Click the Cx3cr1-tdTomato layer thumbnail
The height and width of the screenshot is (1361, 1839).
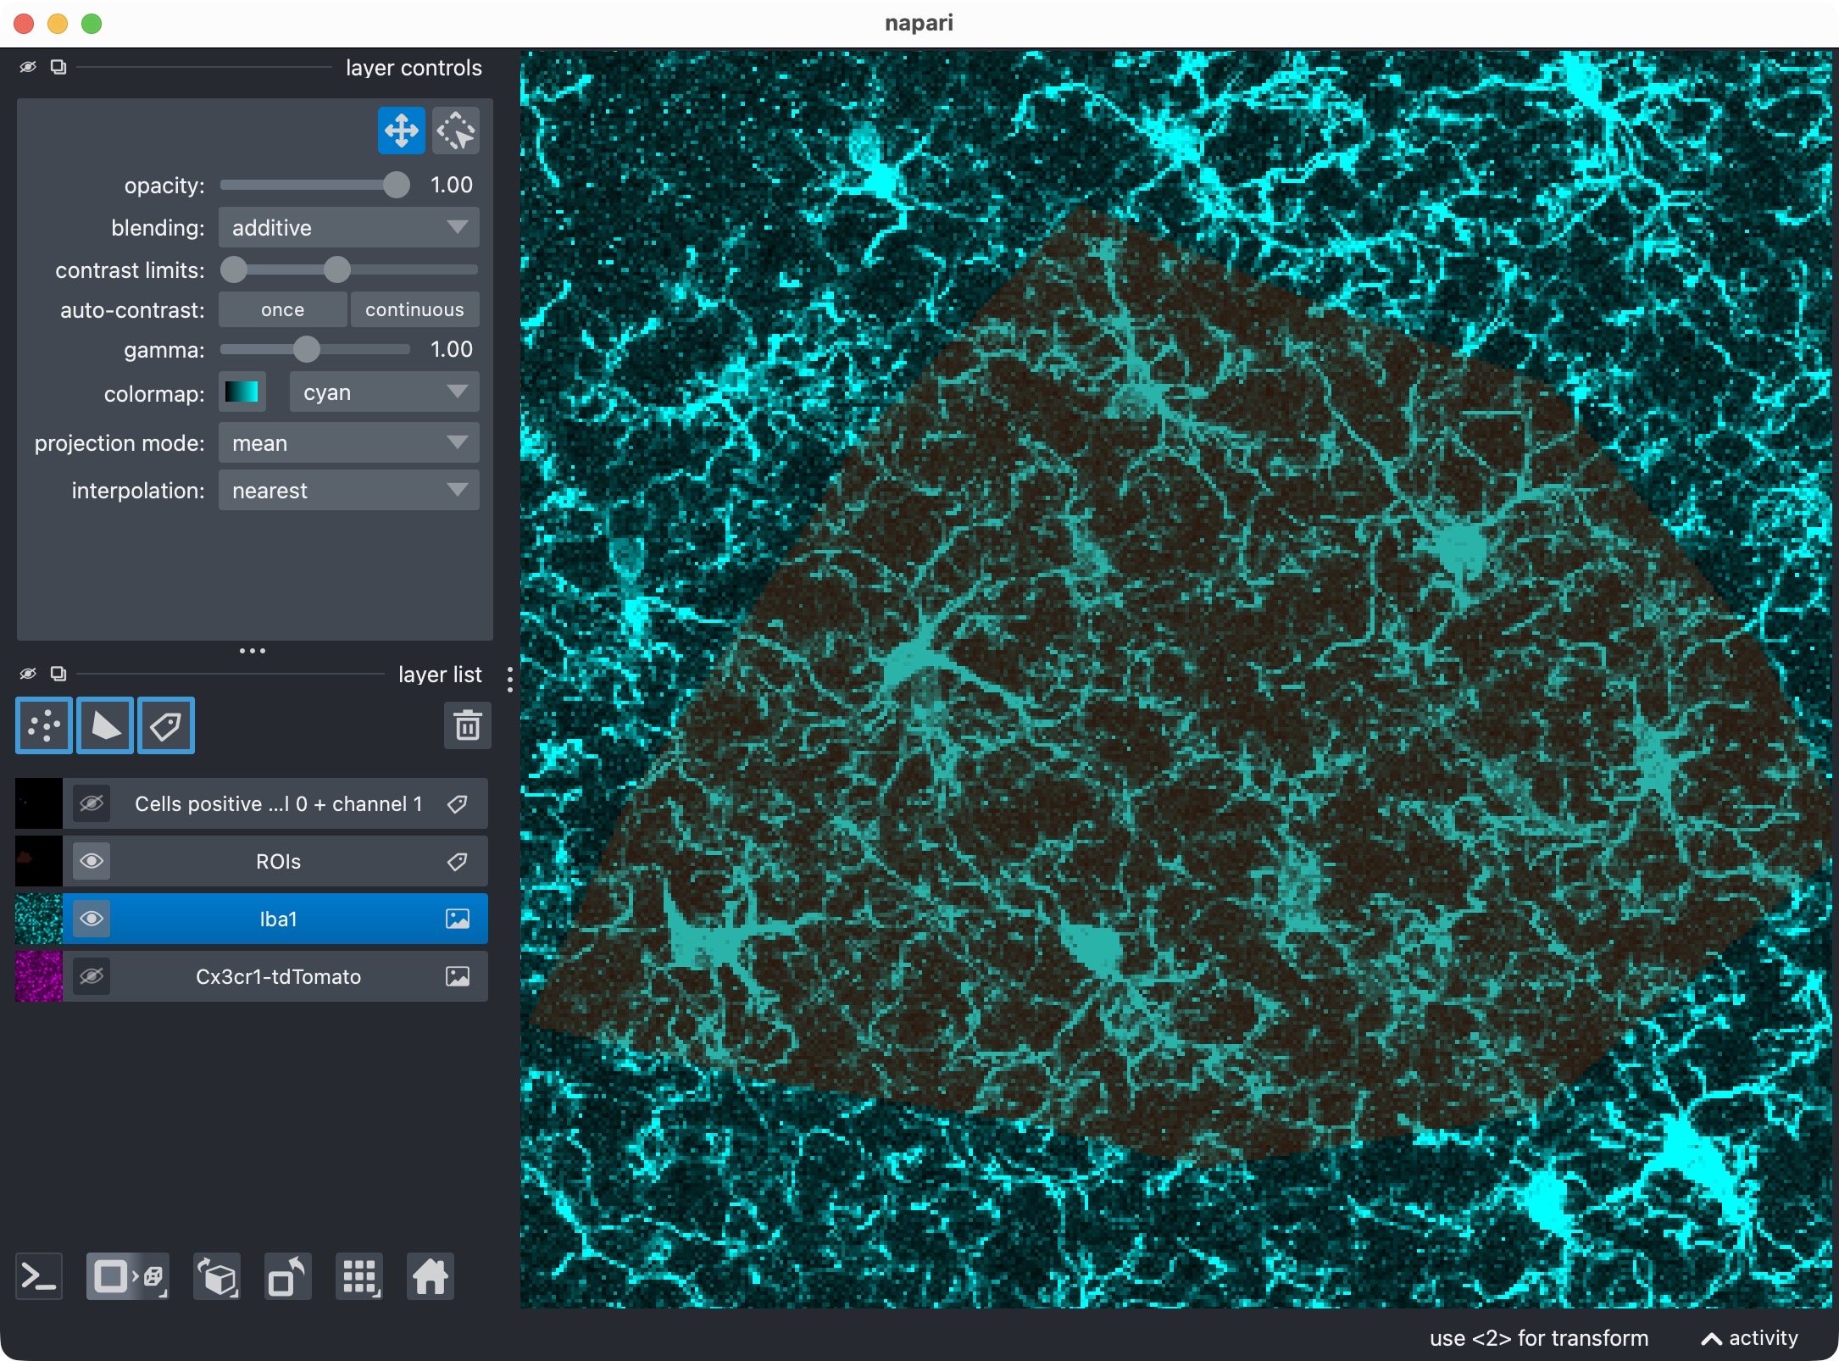pos(39,976)
